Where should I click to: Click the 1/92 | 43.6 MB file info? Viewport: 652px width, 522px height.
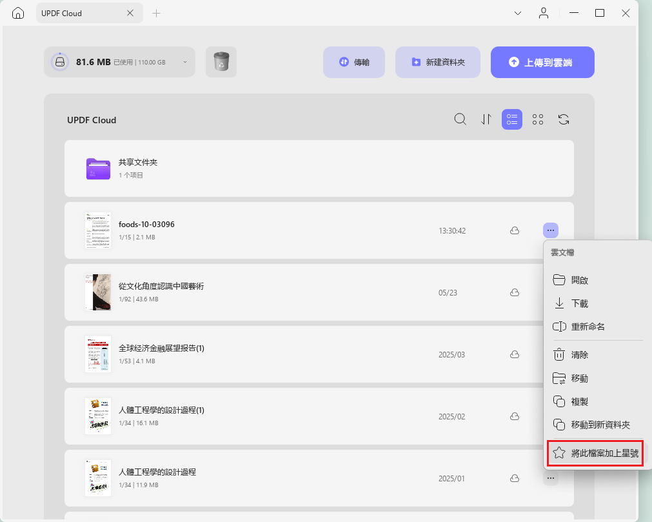point(139,299)
